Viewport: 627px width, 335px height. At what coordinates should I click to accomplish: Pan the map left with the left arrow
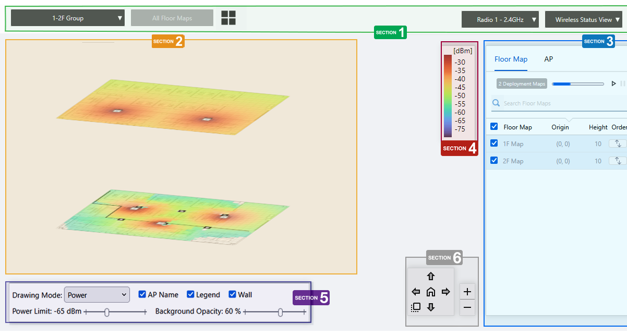pyautogui.click(x=416, y=292)
